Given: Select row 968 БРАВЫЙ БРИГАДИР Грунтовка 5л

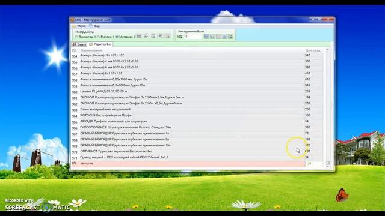Looking at the screenshot, I should [x=197, y=140].
